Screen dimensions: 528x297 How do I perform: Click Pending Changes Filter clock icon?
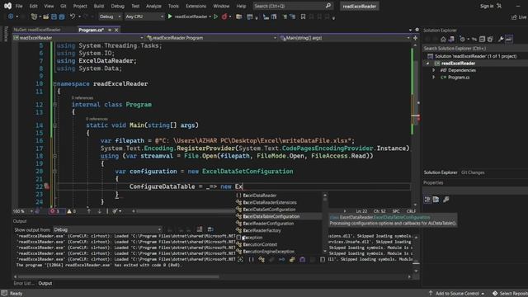click(462, 40)
